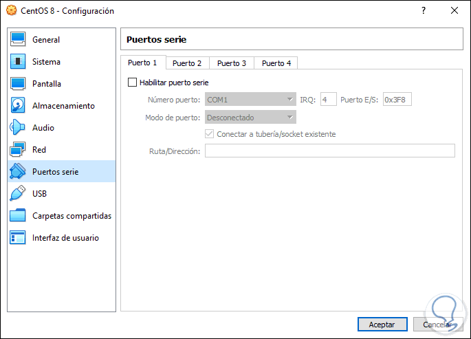Click the General settings icon
Viewport: 471px width, 339px height.
coord(19,40)
